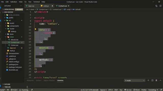163x91 pixels.
Task: Open the Selection menu
Action: point(13,2)
